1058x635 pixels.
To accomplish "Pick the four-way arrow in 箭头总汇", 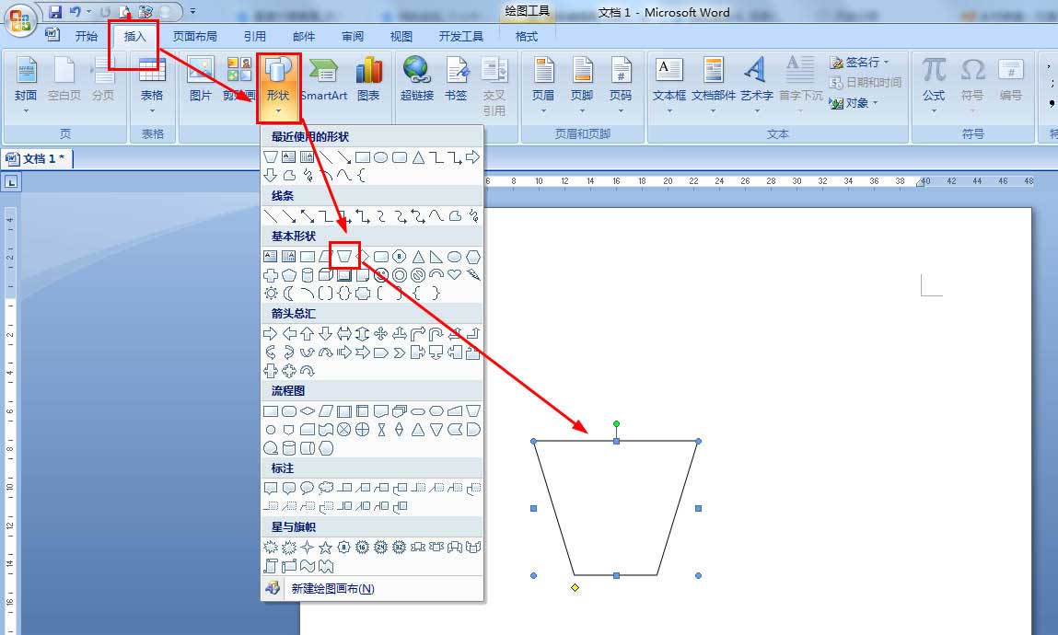I will coord(380,333).
